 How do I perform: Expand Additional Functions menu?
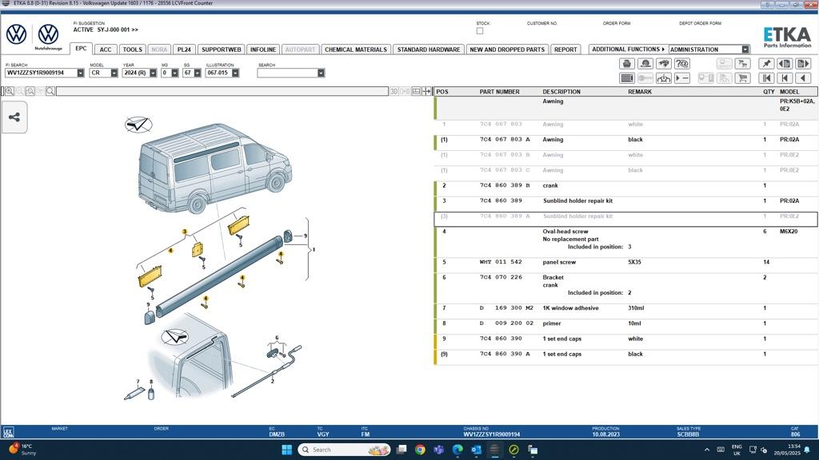click(x=628, y=50)
